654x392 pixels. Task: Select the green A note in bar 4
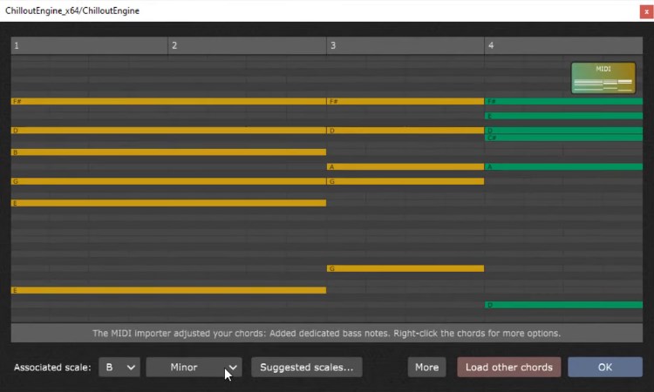click(x=563, y=166)
